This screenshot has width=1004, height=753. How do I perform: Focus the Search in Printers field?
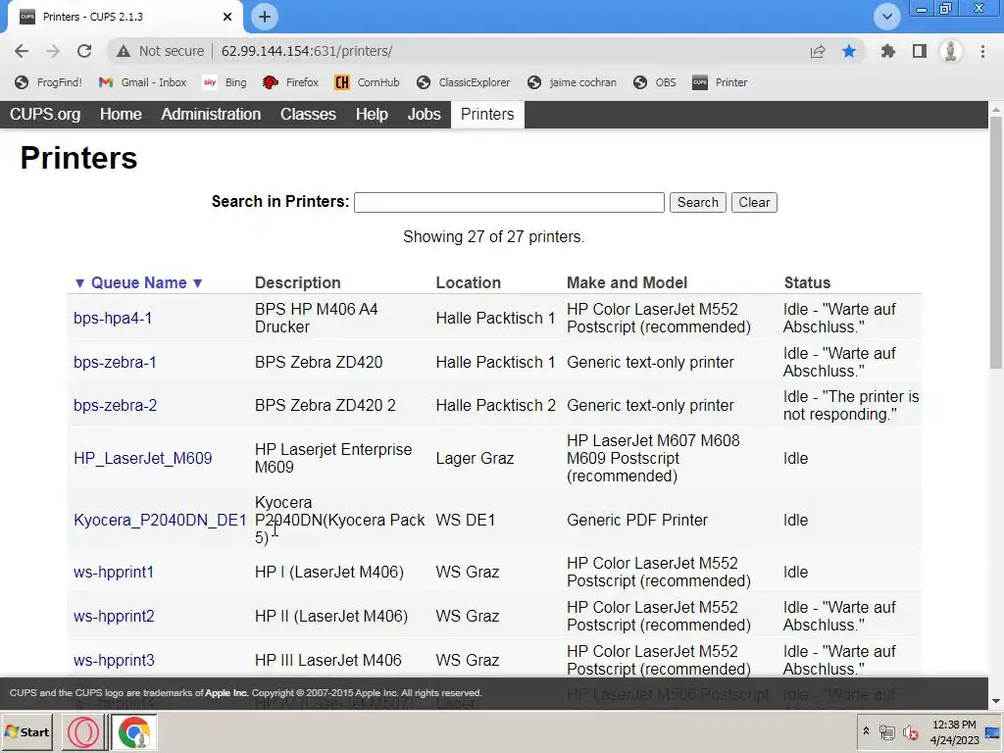[509, 202]
